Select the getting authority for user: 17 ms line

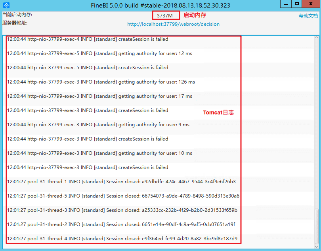[x=99, y=96]
